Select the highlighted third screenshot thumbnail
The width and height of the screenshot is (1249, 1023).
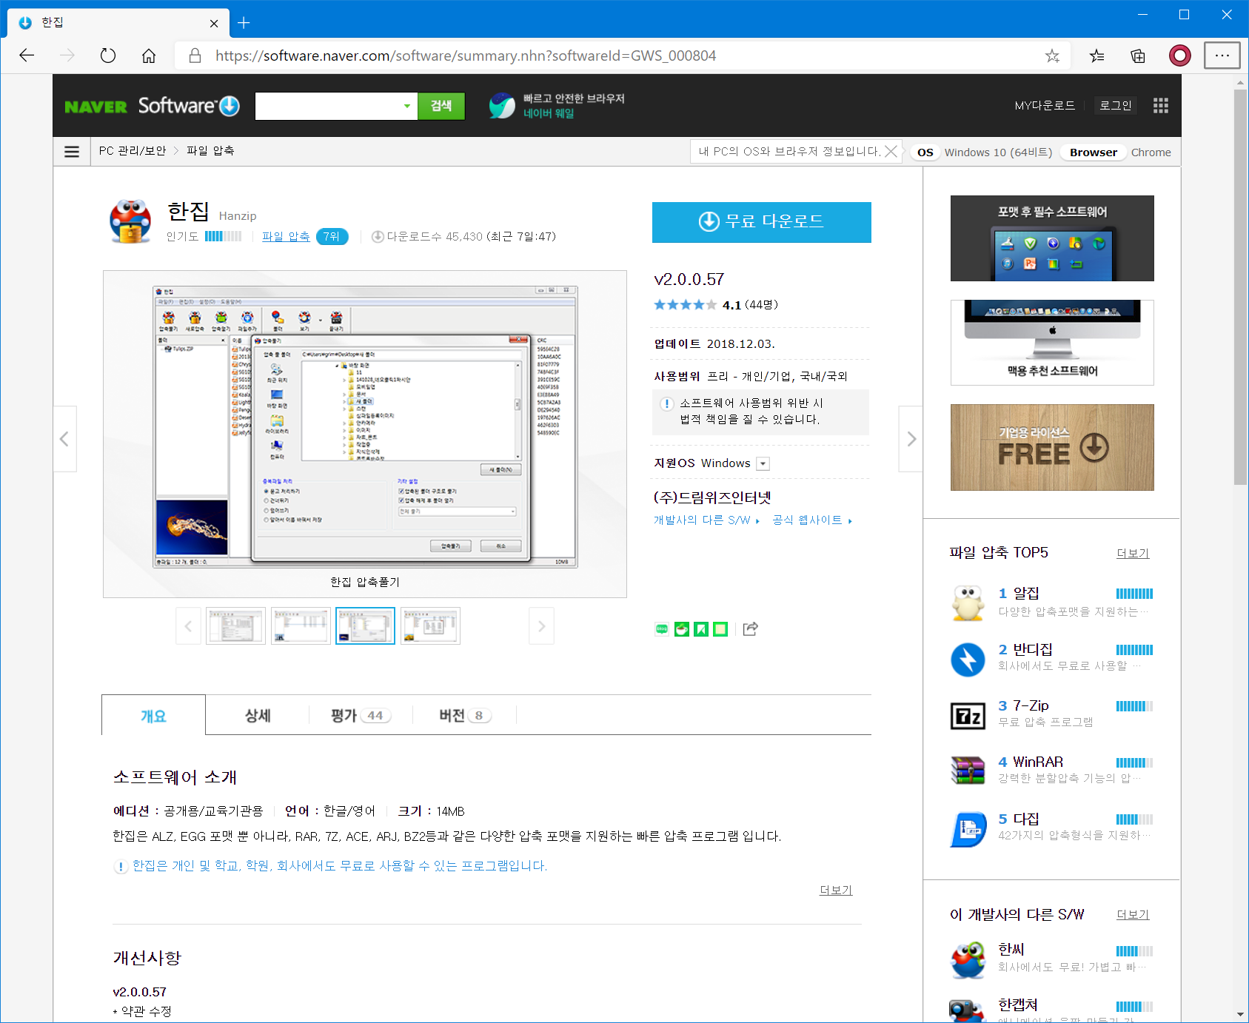click(365, 626)
